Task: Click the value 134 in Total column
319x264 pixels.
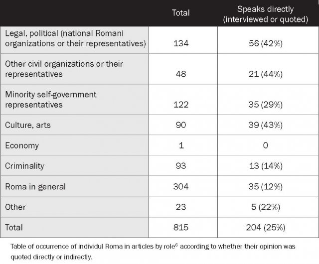Action: (181, 43)
